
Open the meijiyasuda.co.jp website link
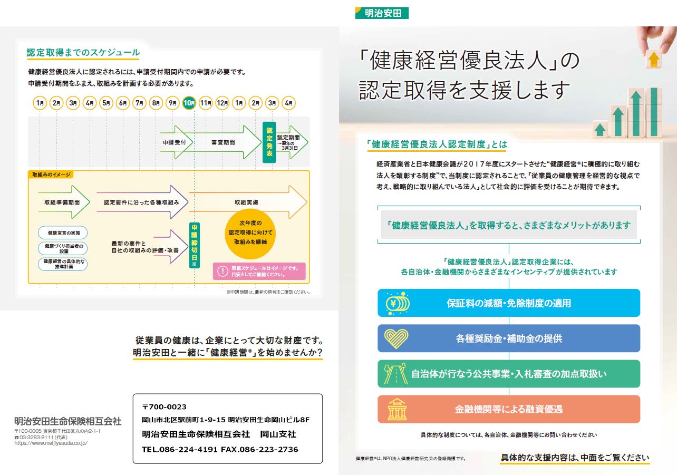tap(51, 443)
